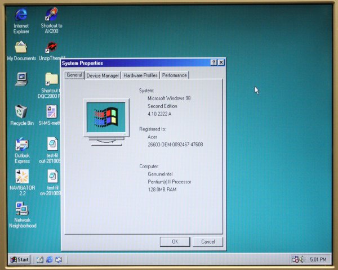Open the Task Scheduler tray icon

(295, 259)
